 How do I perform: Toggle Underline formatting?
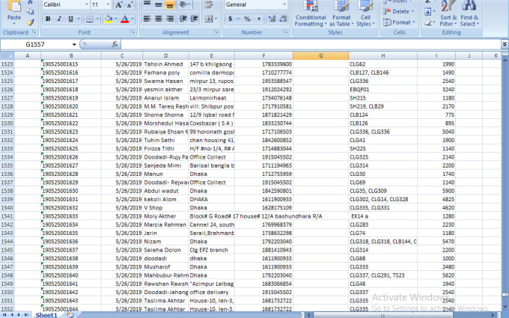click(x=70, y=19)
